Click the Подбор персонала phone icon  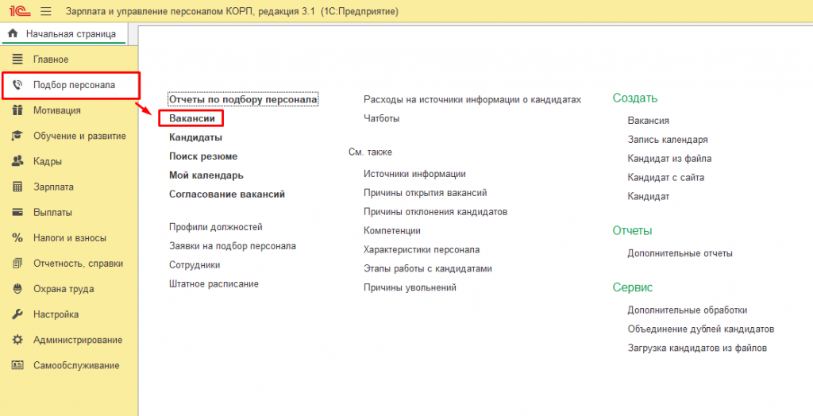[x=17, y=85]
